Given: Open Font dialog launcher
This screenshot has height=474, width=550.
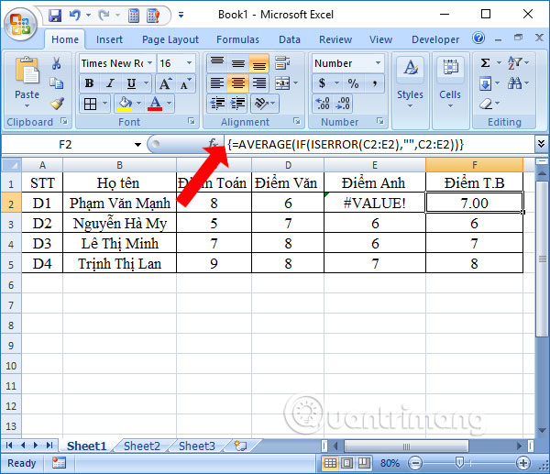Looking at the screenshot, I should tap(192, 121).
